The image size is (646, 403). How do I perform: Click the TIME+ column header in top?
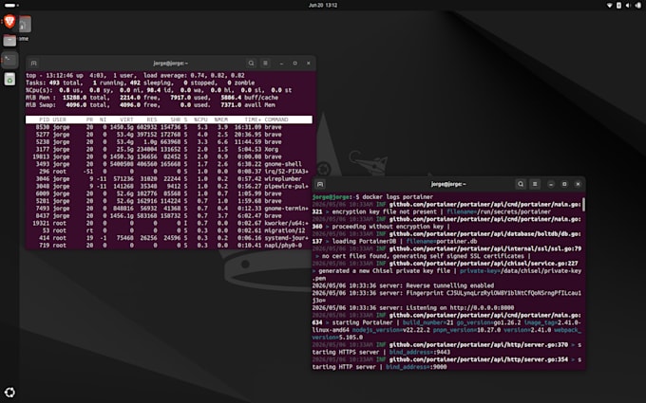253,119
